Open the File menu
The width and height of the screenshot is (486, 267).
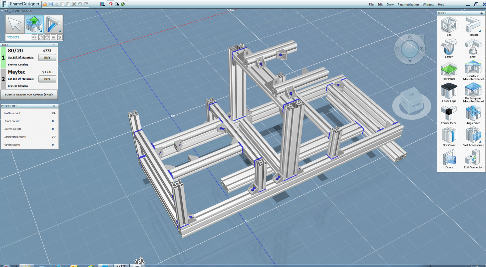point(371,5)
